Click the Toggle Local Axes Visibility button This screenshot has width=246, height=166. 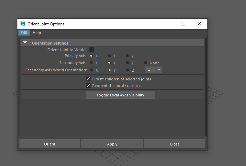[120, 95]
